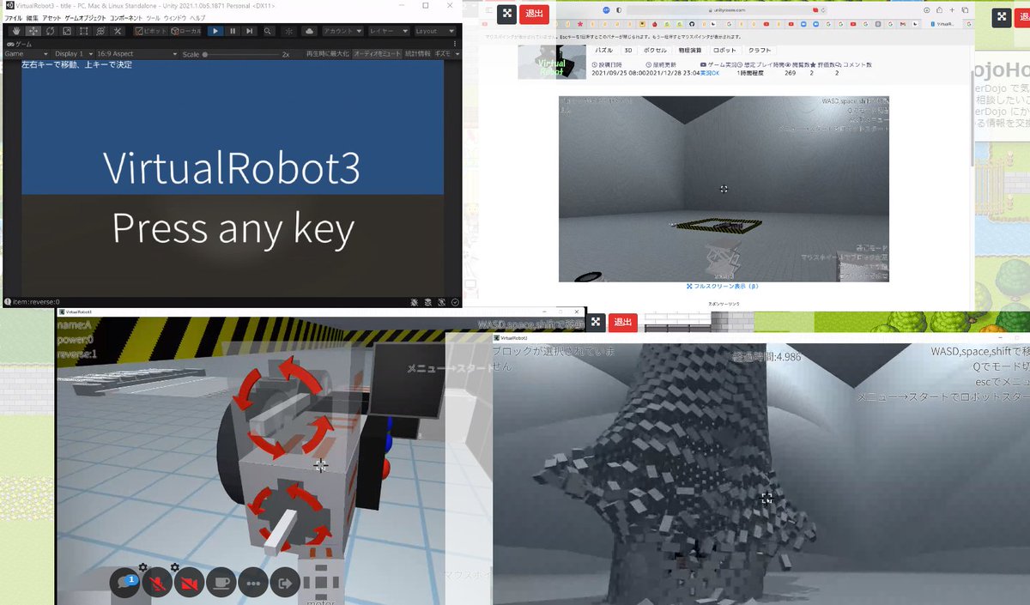Click the browser share icon
The height and width of the screenshot is (605, 1030).
938,9
